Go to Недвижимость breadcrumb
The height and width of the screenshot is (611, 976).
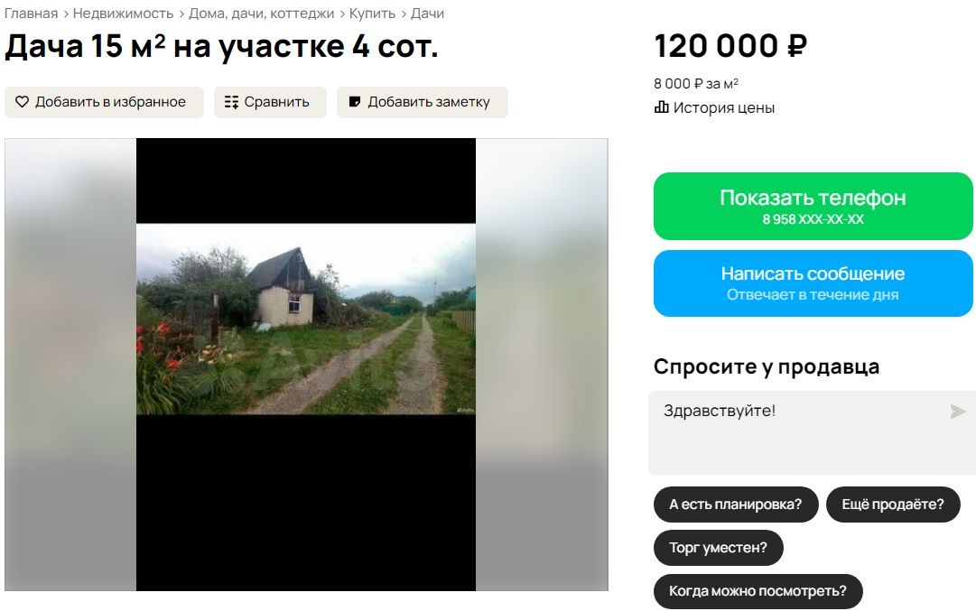click(124, 13)
